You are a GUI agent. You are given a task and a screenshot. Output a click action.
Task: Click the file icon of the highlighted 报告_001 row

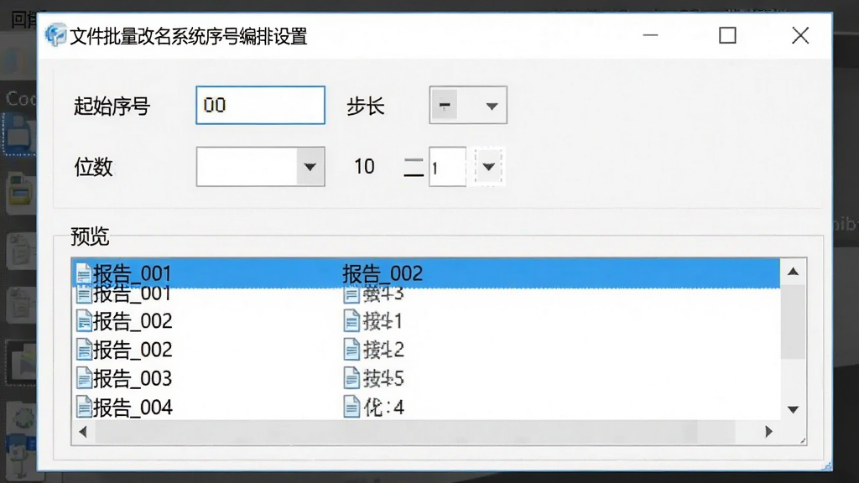tap(84, 273)
